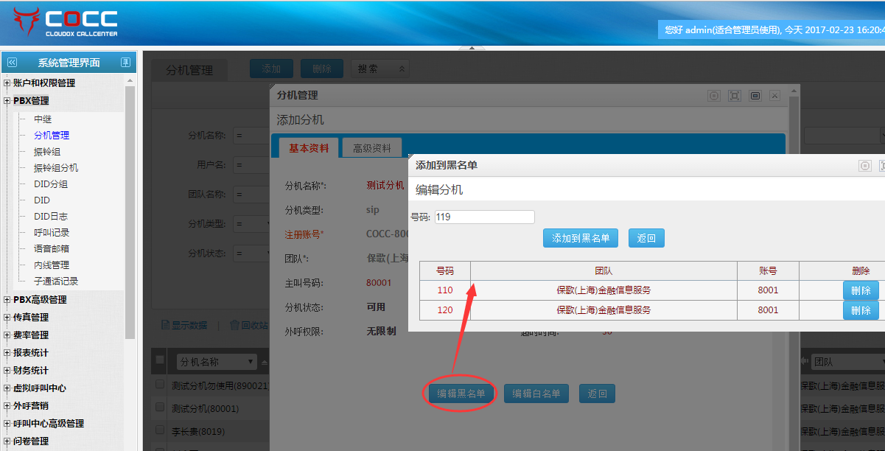Screen dimensions: 885x451
Task: Open 振铃组 in the PBX menu
Action: [x=47, y=152]
